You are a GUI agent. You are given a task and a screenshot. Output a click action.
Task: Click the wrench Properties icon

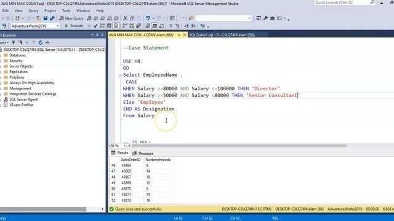(x=265, y=18)
